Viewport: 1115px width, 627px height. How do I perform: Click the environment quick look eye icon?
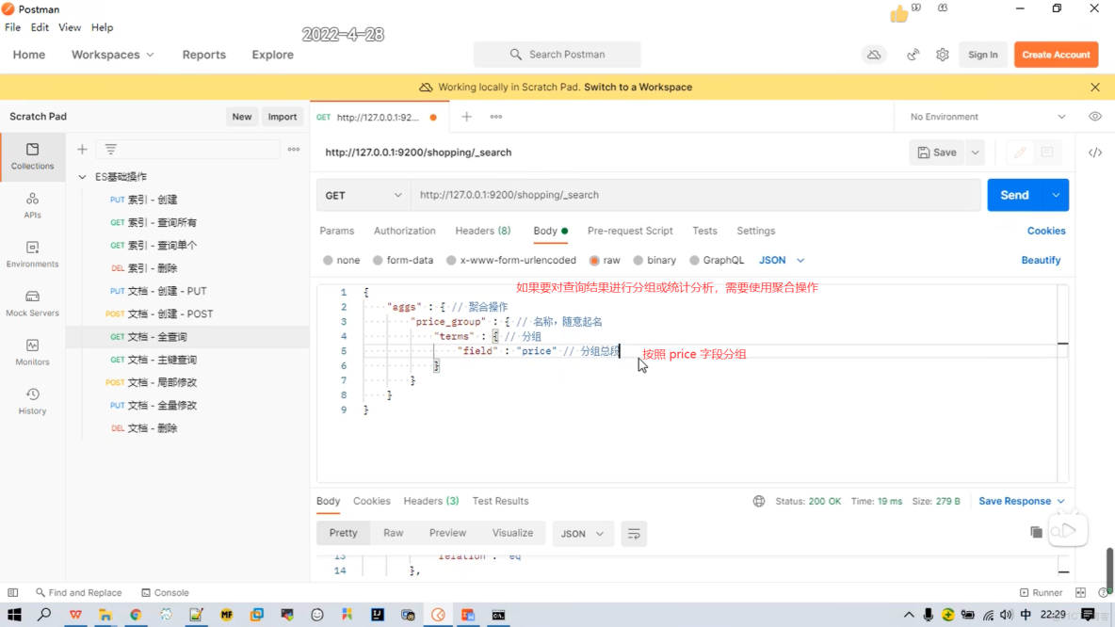1094,115
